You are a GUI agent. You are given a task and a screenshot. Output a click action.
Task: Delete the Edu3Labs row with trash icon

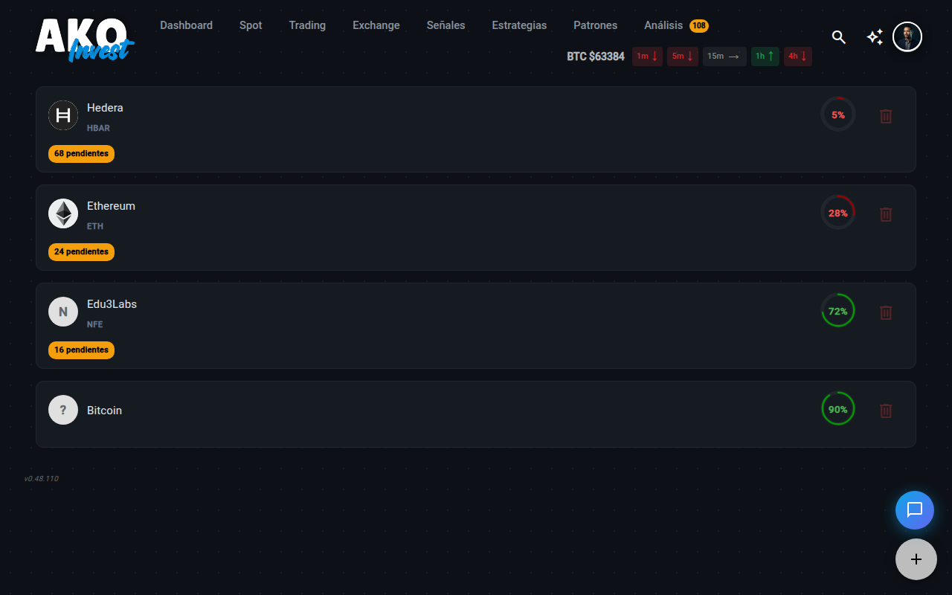click(x=886, y=312)
